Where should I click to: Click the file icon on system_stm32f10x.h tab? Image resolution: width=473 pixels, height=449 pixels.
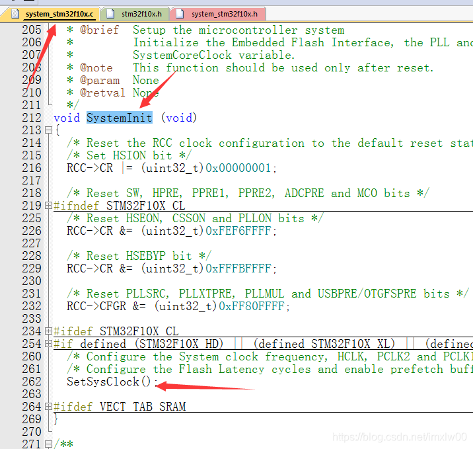(x=180, y=14)
